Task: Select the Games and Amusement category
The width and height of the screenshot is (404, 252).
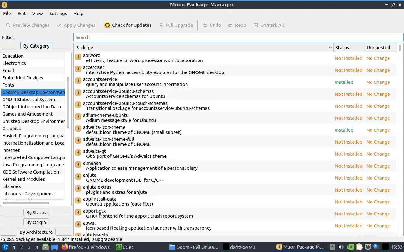Action: pos(33,114)
